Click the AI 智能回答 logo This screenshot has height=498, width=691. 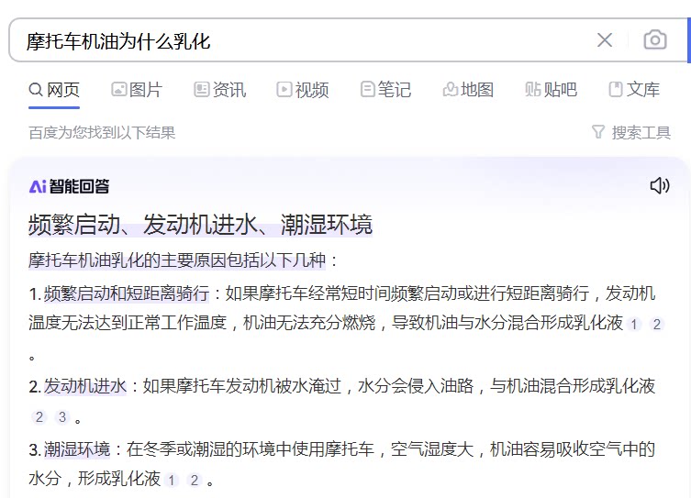69,186
